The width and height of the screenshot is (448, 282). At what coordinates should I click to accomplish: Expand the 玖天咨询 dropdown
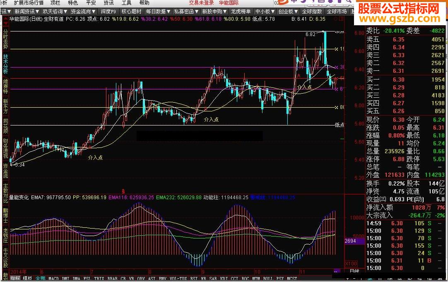point(55,12)
